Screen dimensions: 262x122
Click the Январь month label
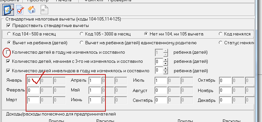(14, 80)
